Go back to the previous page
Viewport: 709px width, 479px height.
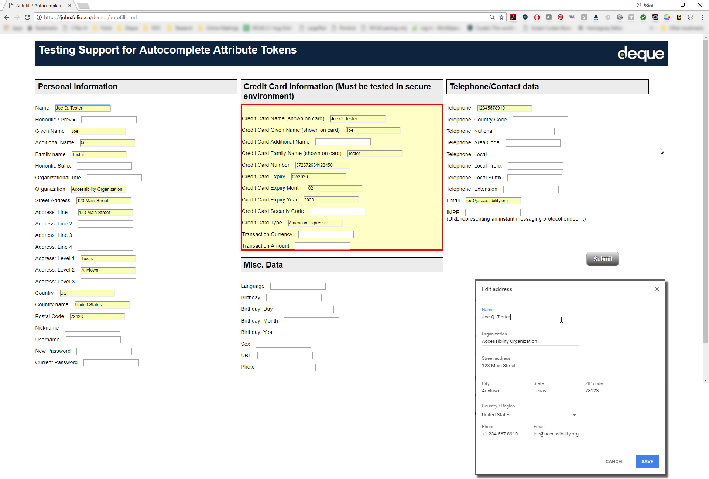pos(7,17)
